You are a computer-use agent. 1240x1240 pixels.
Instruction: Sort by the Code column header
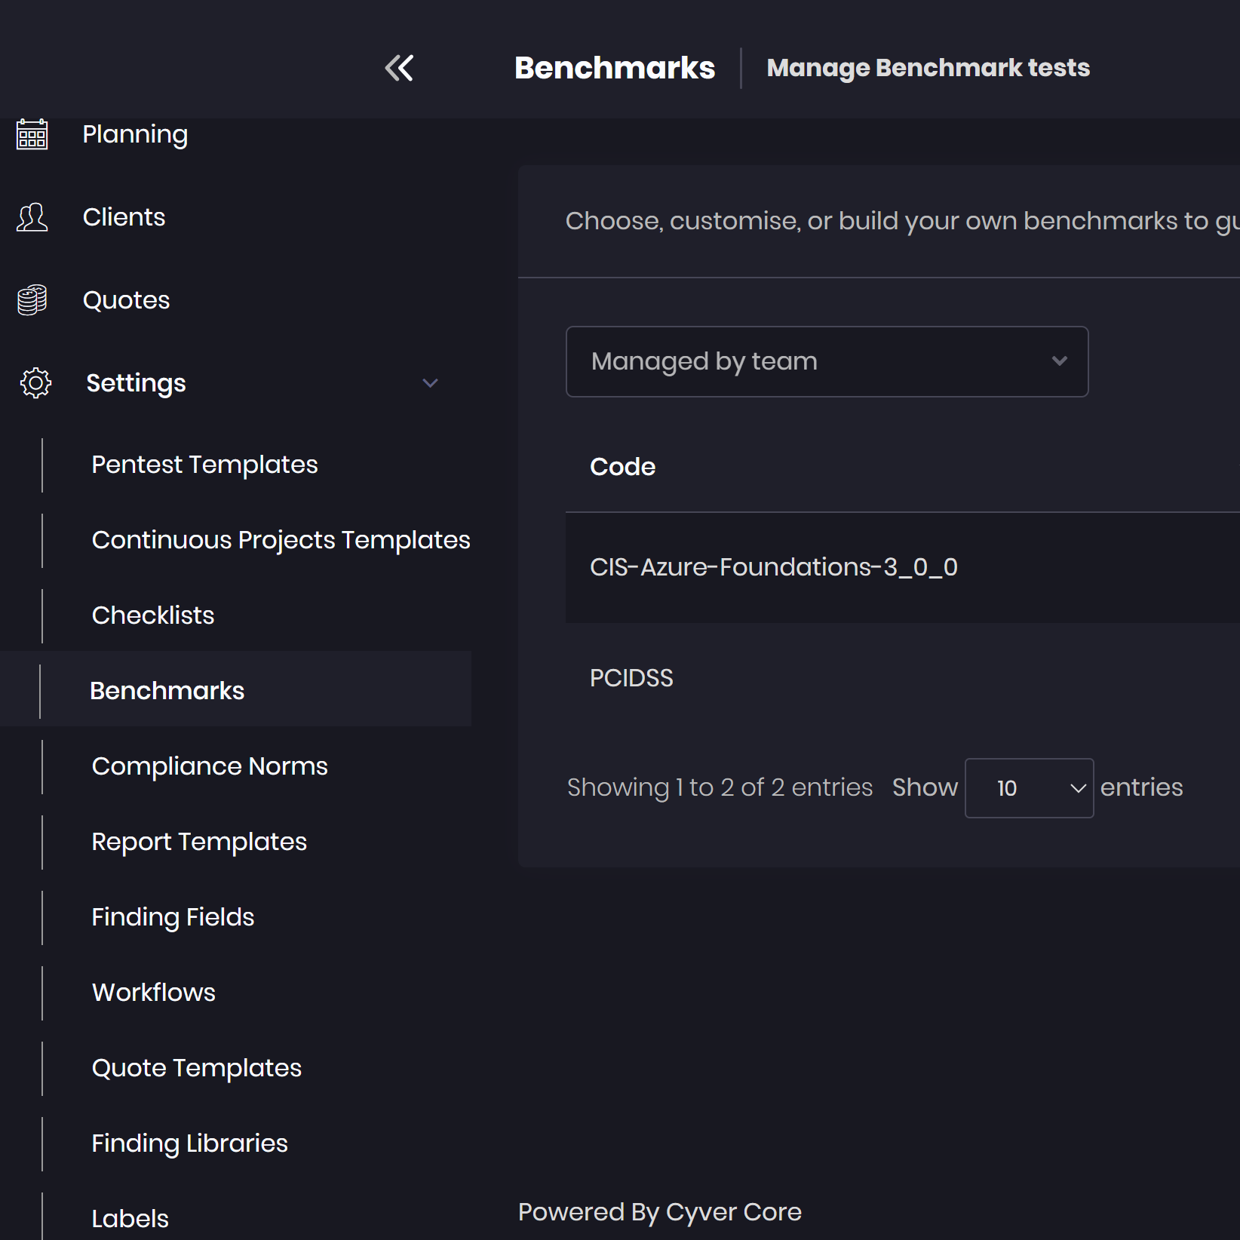(622, 467)
